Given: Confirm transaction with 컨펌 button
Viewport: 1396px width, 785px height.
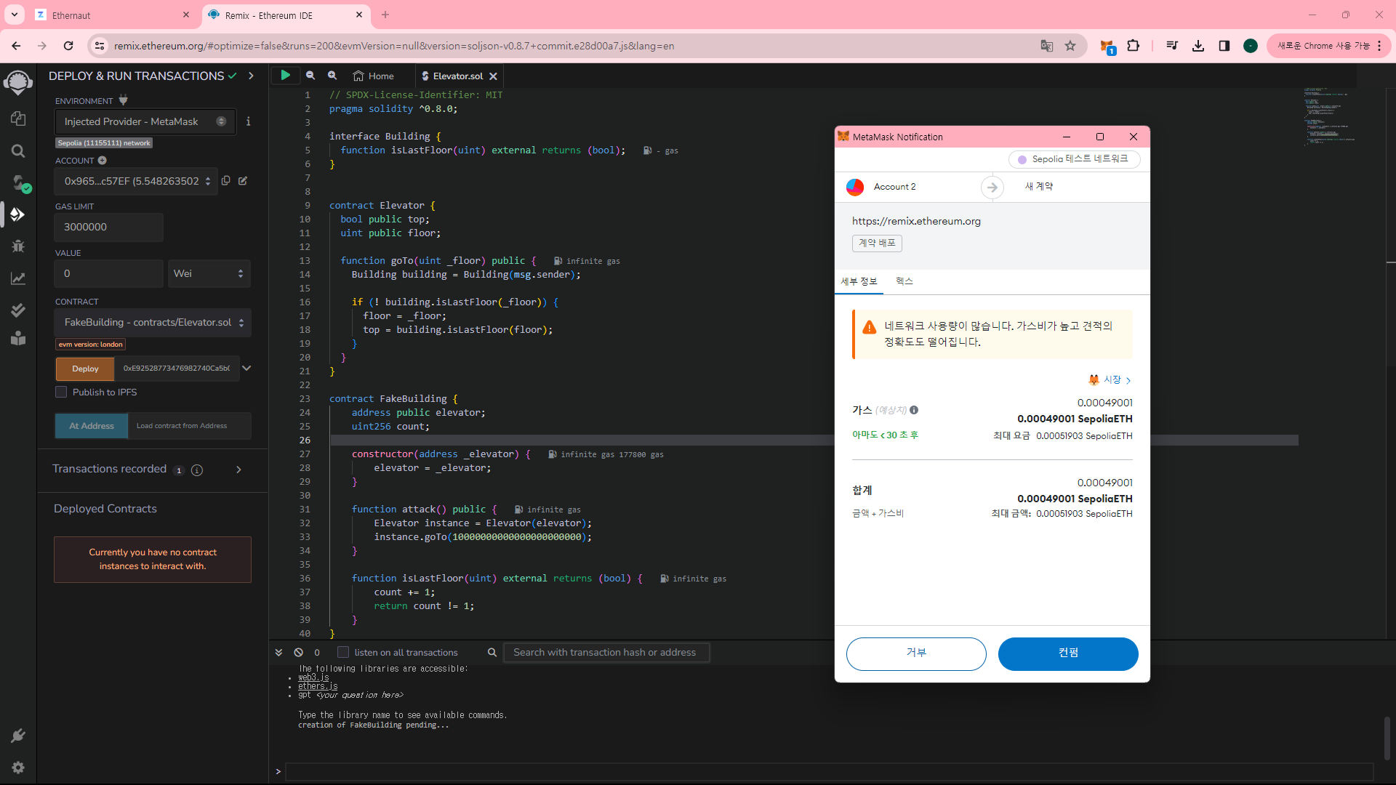Looking at the screenshot, I should click(x=1068, y=653).
